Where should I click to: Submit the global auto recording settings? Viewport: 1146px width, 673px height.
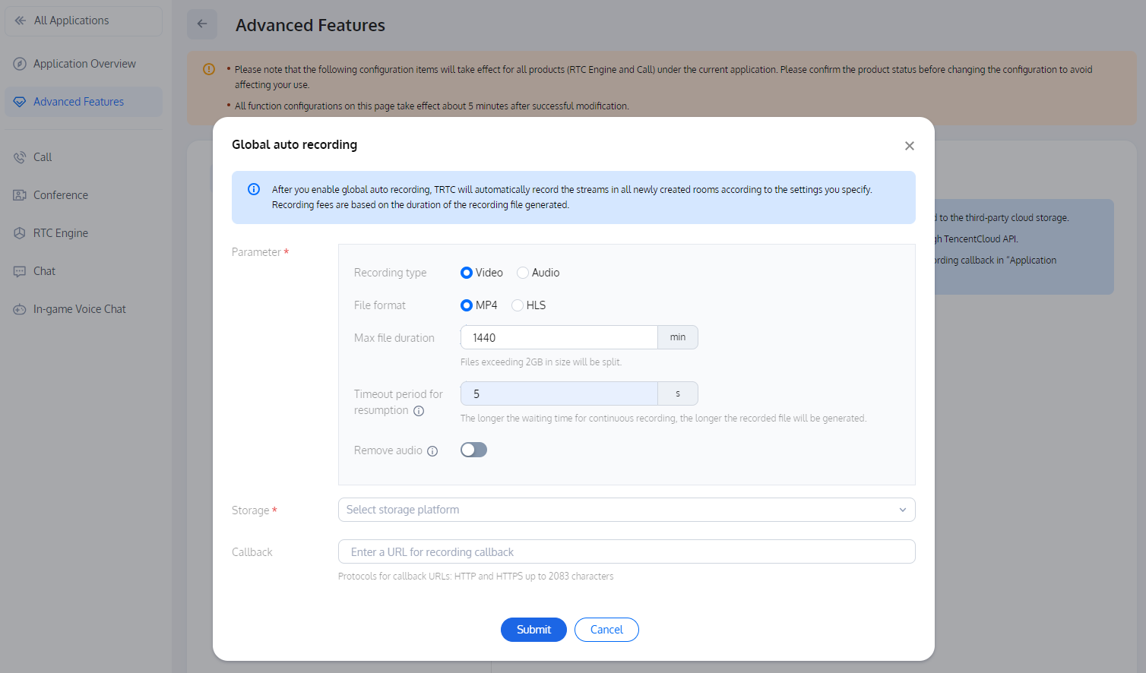[x=533, y=630]
